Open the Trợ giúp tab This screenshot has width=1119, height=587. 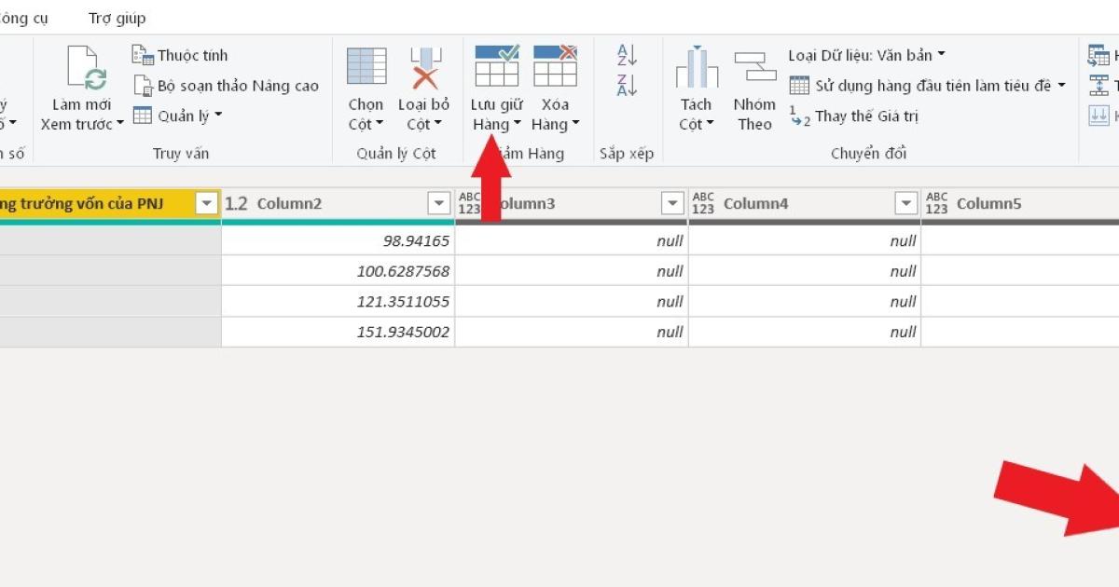point(117,19)
